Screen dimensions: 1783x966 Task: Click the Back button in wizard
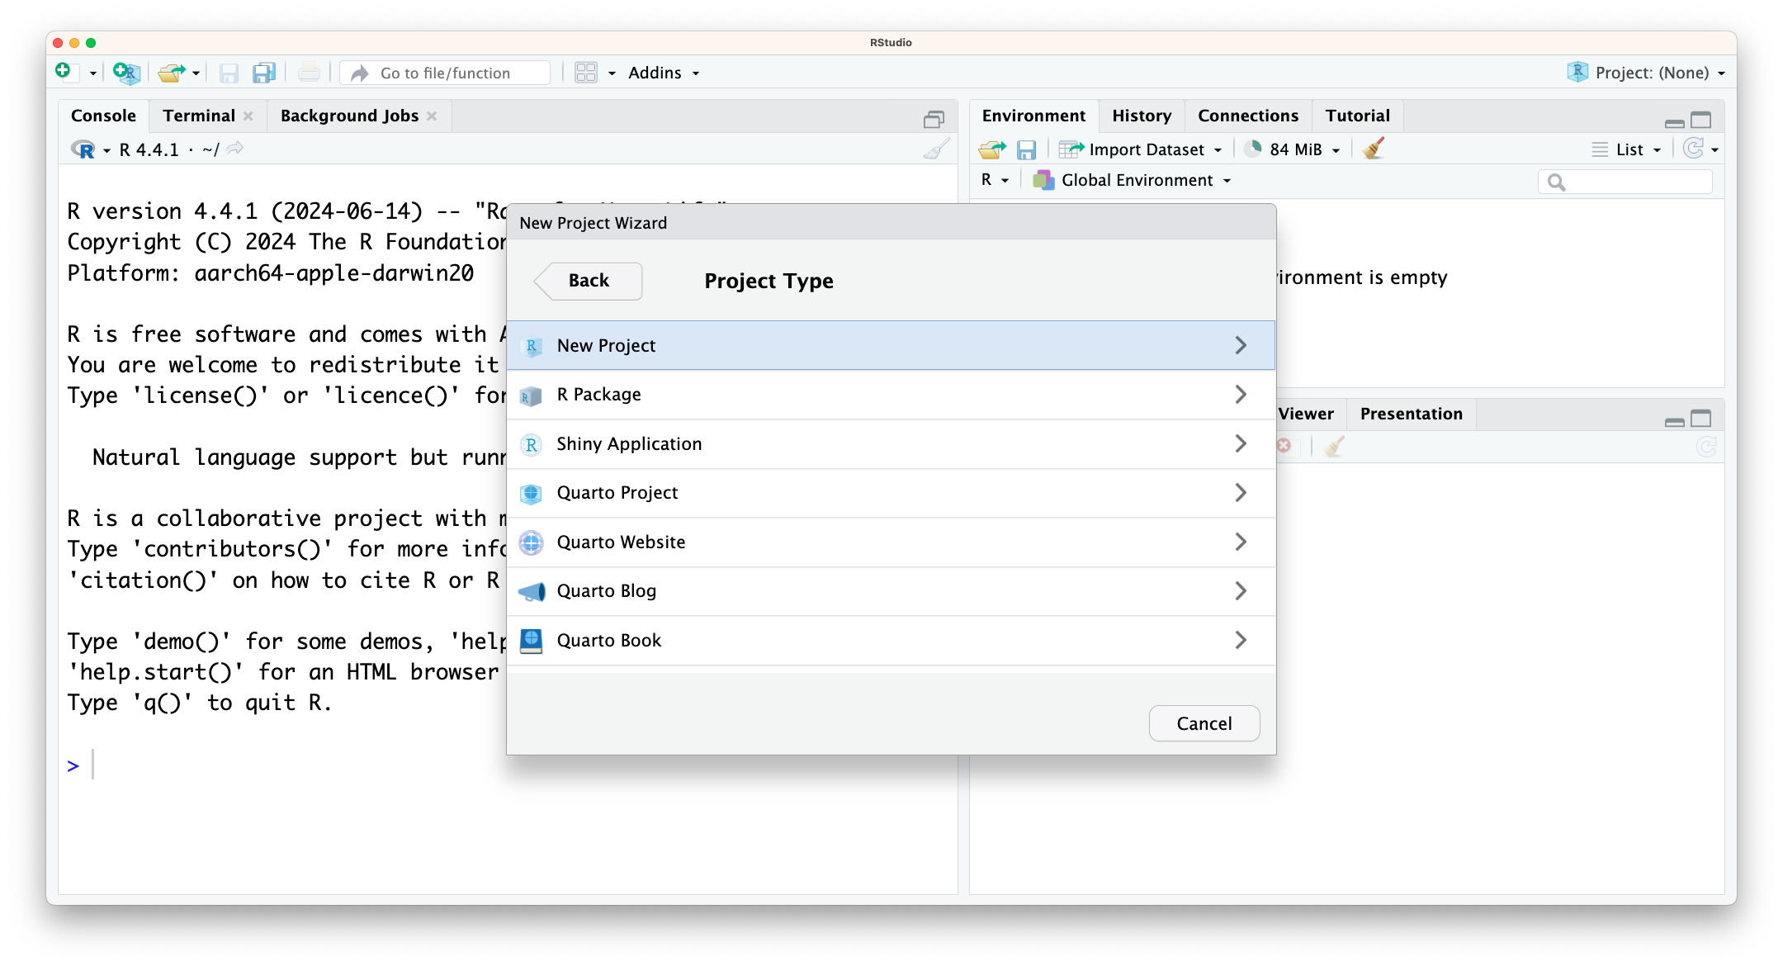coord(588,281)
